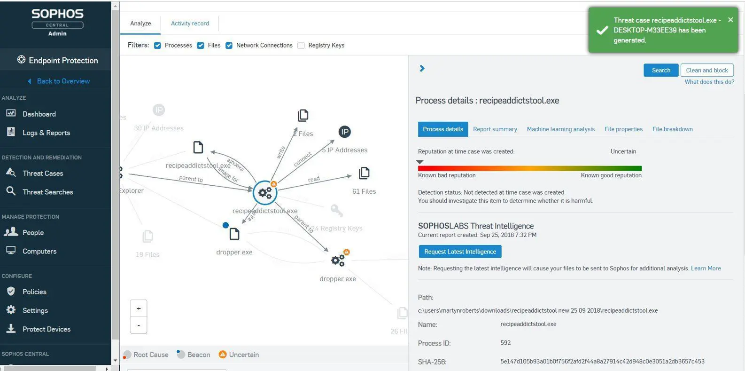Click the Process ID value 592

505,343
